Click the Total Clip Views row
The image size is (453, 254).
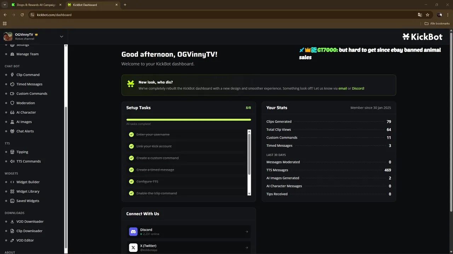point(329,129)
